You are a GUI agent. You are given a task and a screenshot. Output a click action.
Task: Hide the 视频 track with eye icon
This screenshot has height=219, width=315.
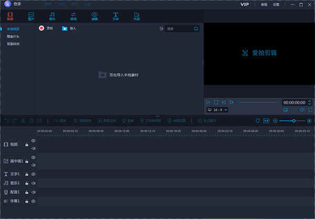coord(33,141)
